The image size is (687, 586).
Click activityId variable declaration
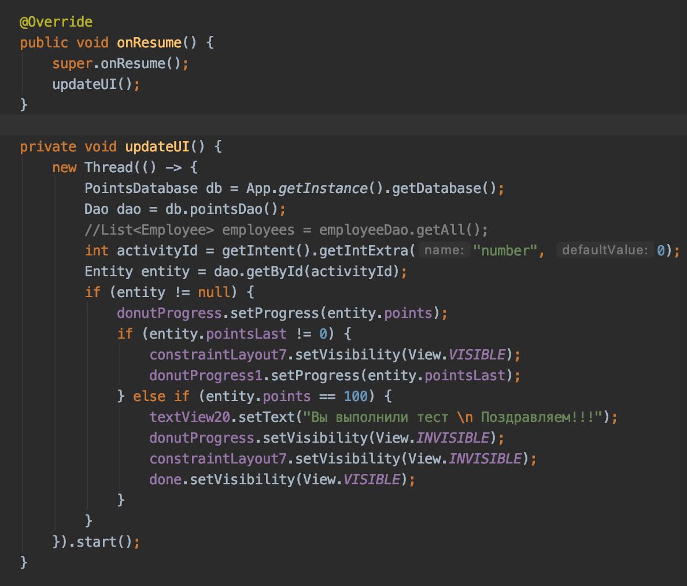(157, 250)
